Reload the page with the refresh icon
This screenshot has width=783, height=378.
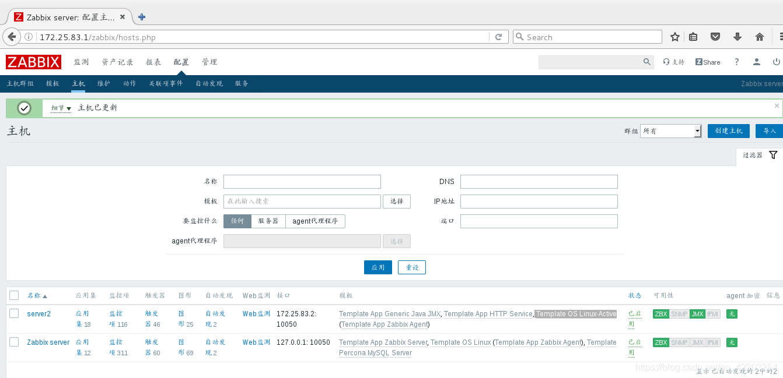pyautogui.click(x=498, y=37)
